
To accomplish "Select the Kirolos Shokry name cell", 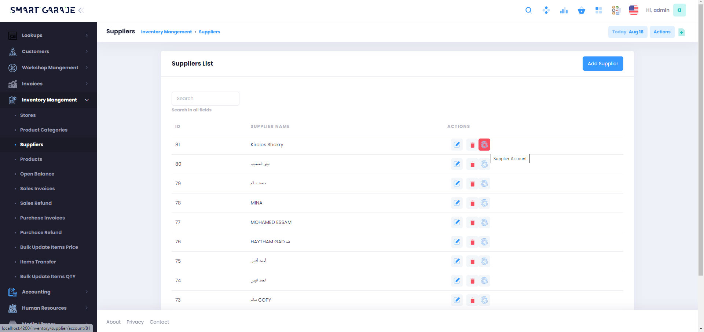I will click(267, 145).
